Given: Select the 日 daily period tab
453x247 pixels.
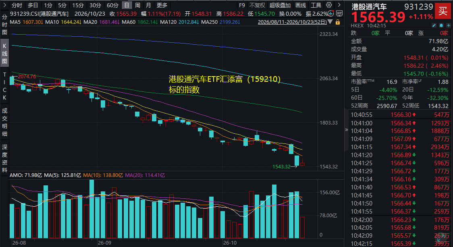Looking at the screenshot, I should coord(127,5).
